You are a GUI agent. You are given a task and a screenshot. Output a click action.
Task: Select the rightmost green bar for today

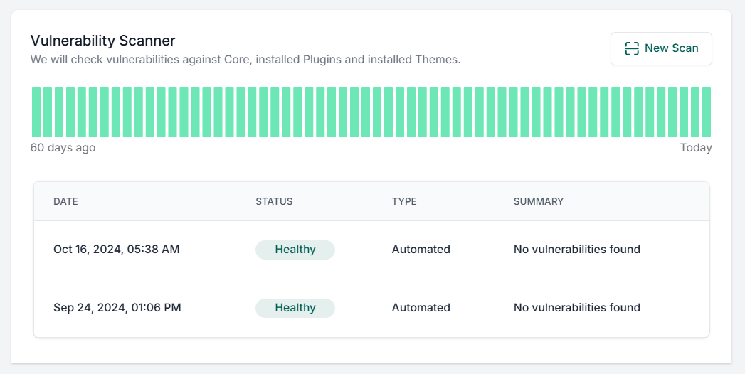[706, 112]
